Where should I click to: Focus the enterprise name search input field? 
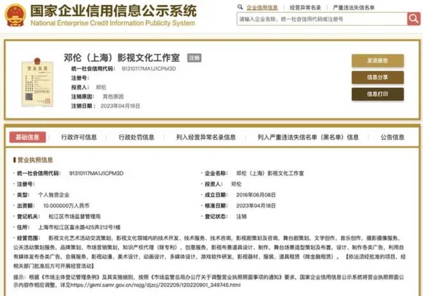pyautogui.click(x=321, y=19)
